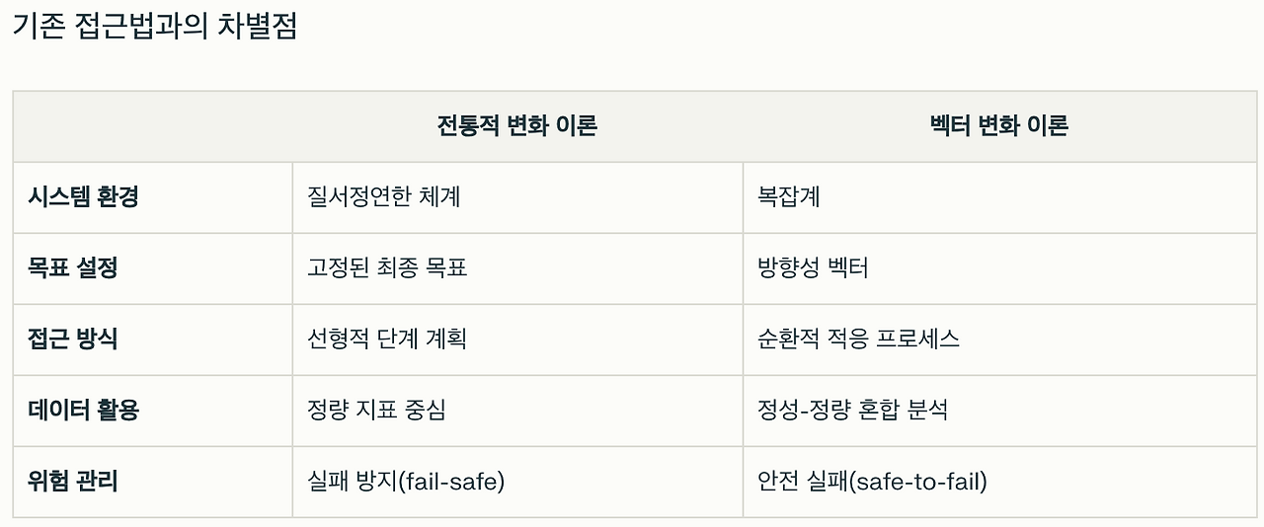Select the 벡터 변화 이론 column header

[x=999, y=126]
